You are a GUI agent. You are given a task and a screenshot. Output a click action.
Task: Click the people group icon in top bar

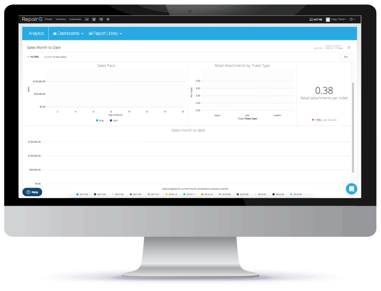pyautogui.click(x=94, y=19)
